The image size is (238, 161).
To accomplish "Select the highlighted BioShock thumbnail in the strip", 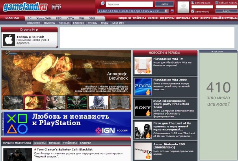I will [34, 102].
